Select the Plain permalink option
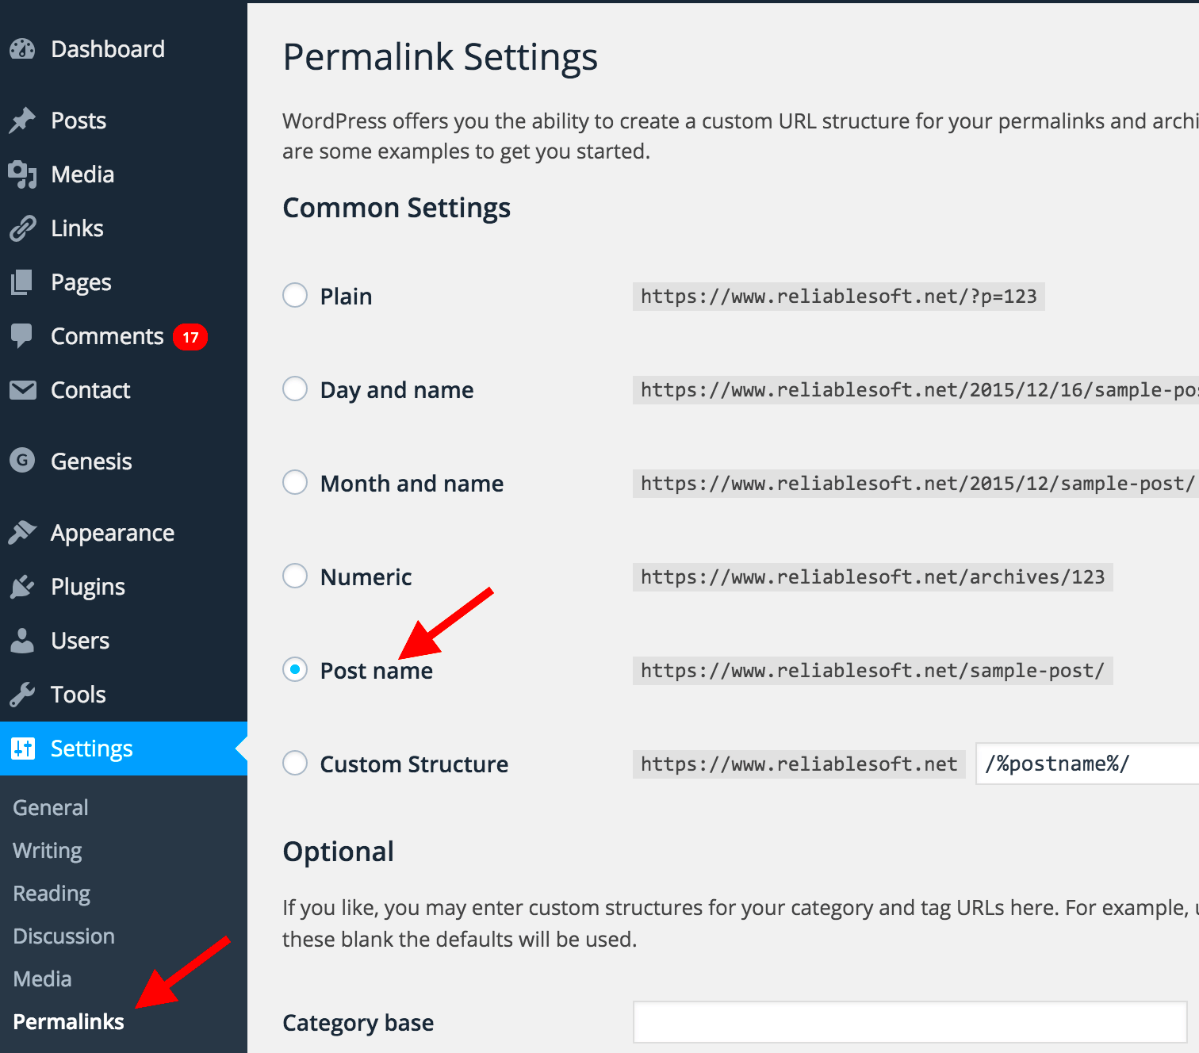 (x=295, y=296)
